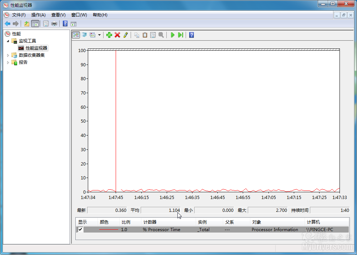
Task: Click the Copy Properties icon
Action: pyautogui.click(x=137, y=35)
